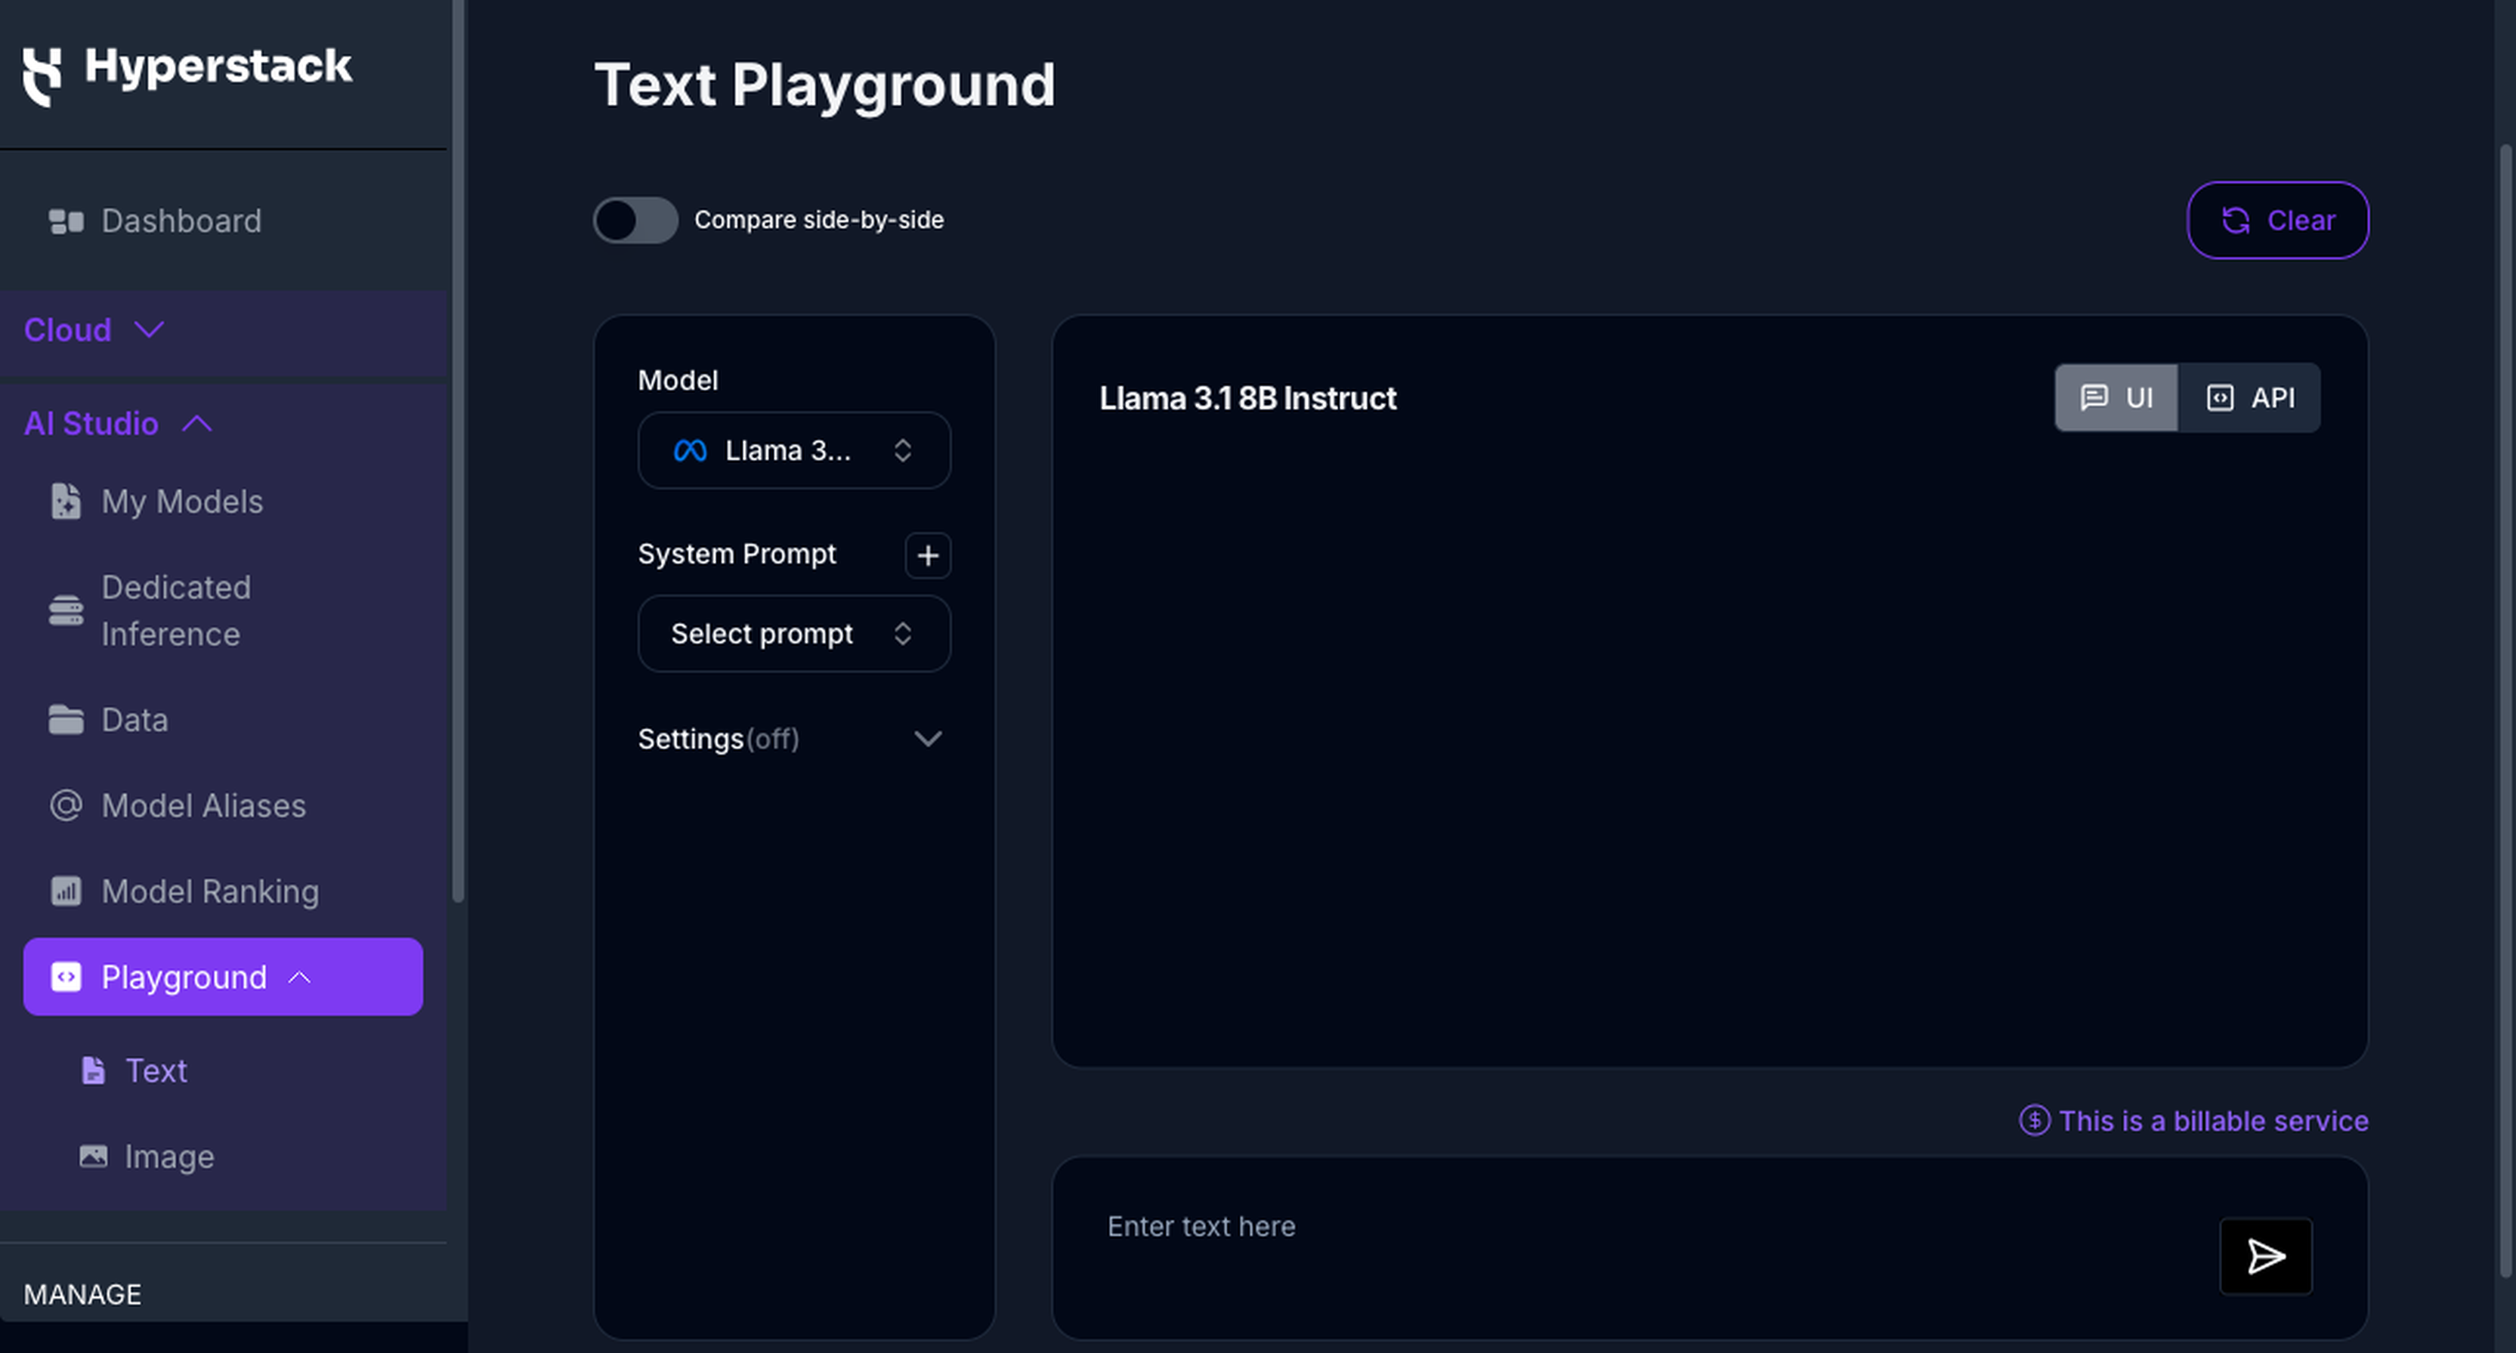The image size is (2516, 1353).
Task: Collapse the AI Studio sidebar section
Action: coord(118,424)
